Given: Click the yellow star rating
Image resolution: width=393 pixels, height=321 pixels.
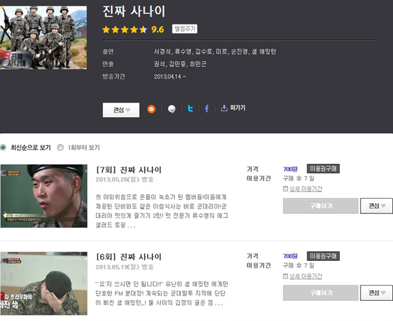Looking at the screenshot, I should pos(124,30).
